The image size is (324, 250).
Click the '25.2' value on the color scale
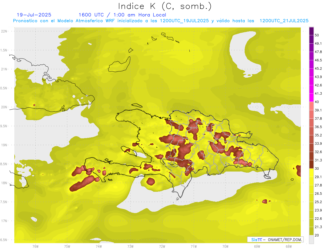coord(318,202)
